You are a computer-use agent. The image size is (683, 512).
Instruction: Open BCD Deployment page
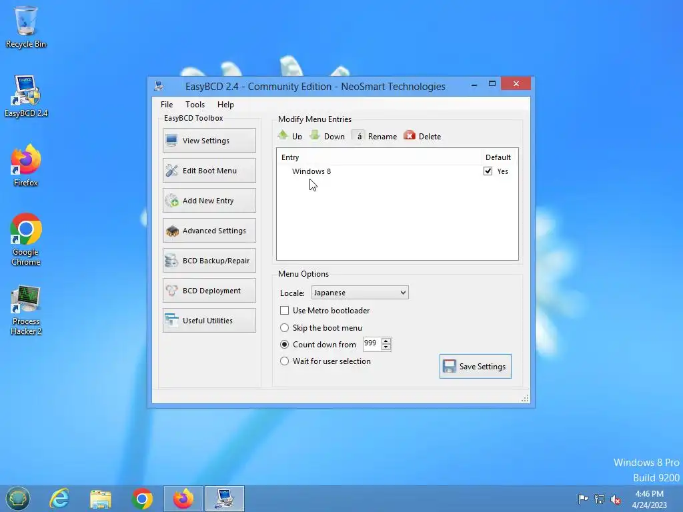(x=209, y=291)
